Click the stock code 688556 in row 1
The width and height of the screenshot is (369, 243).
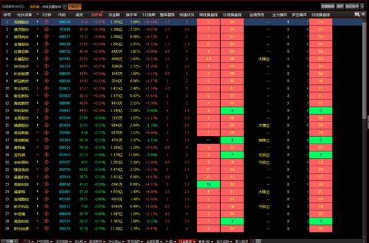(x=65, y=22)
